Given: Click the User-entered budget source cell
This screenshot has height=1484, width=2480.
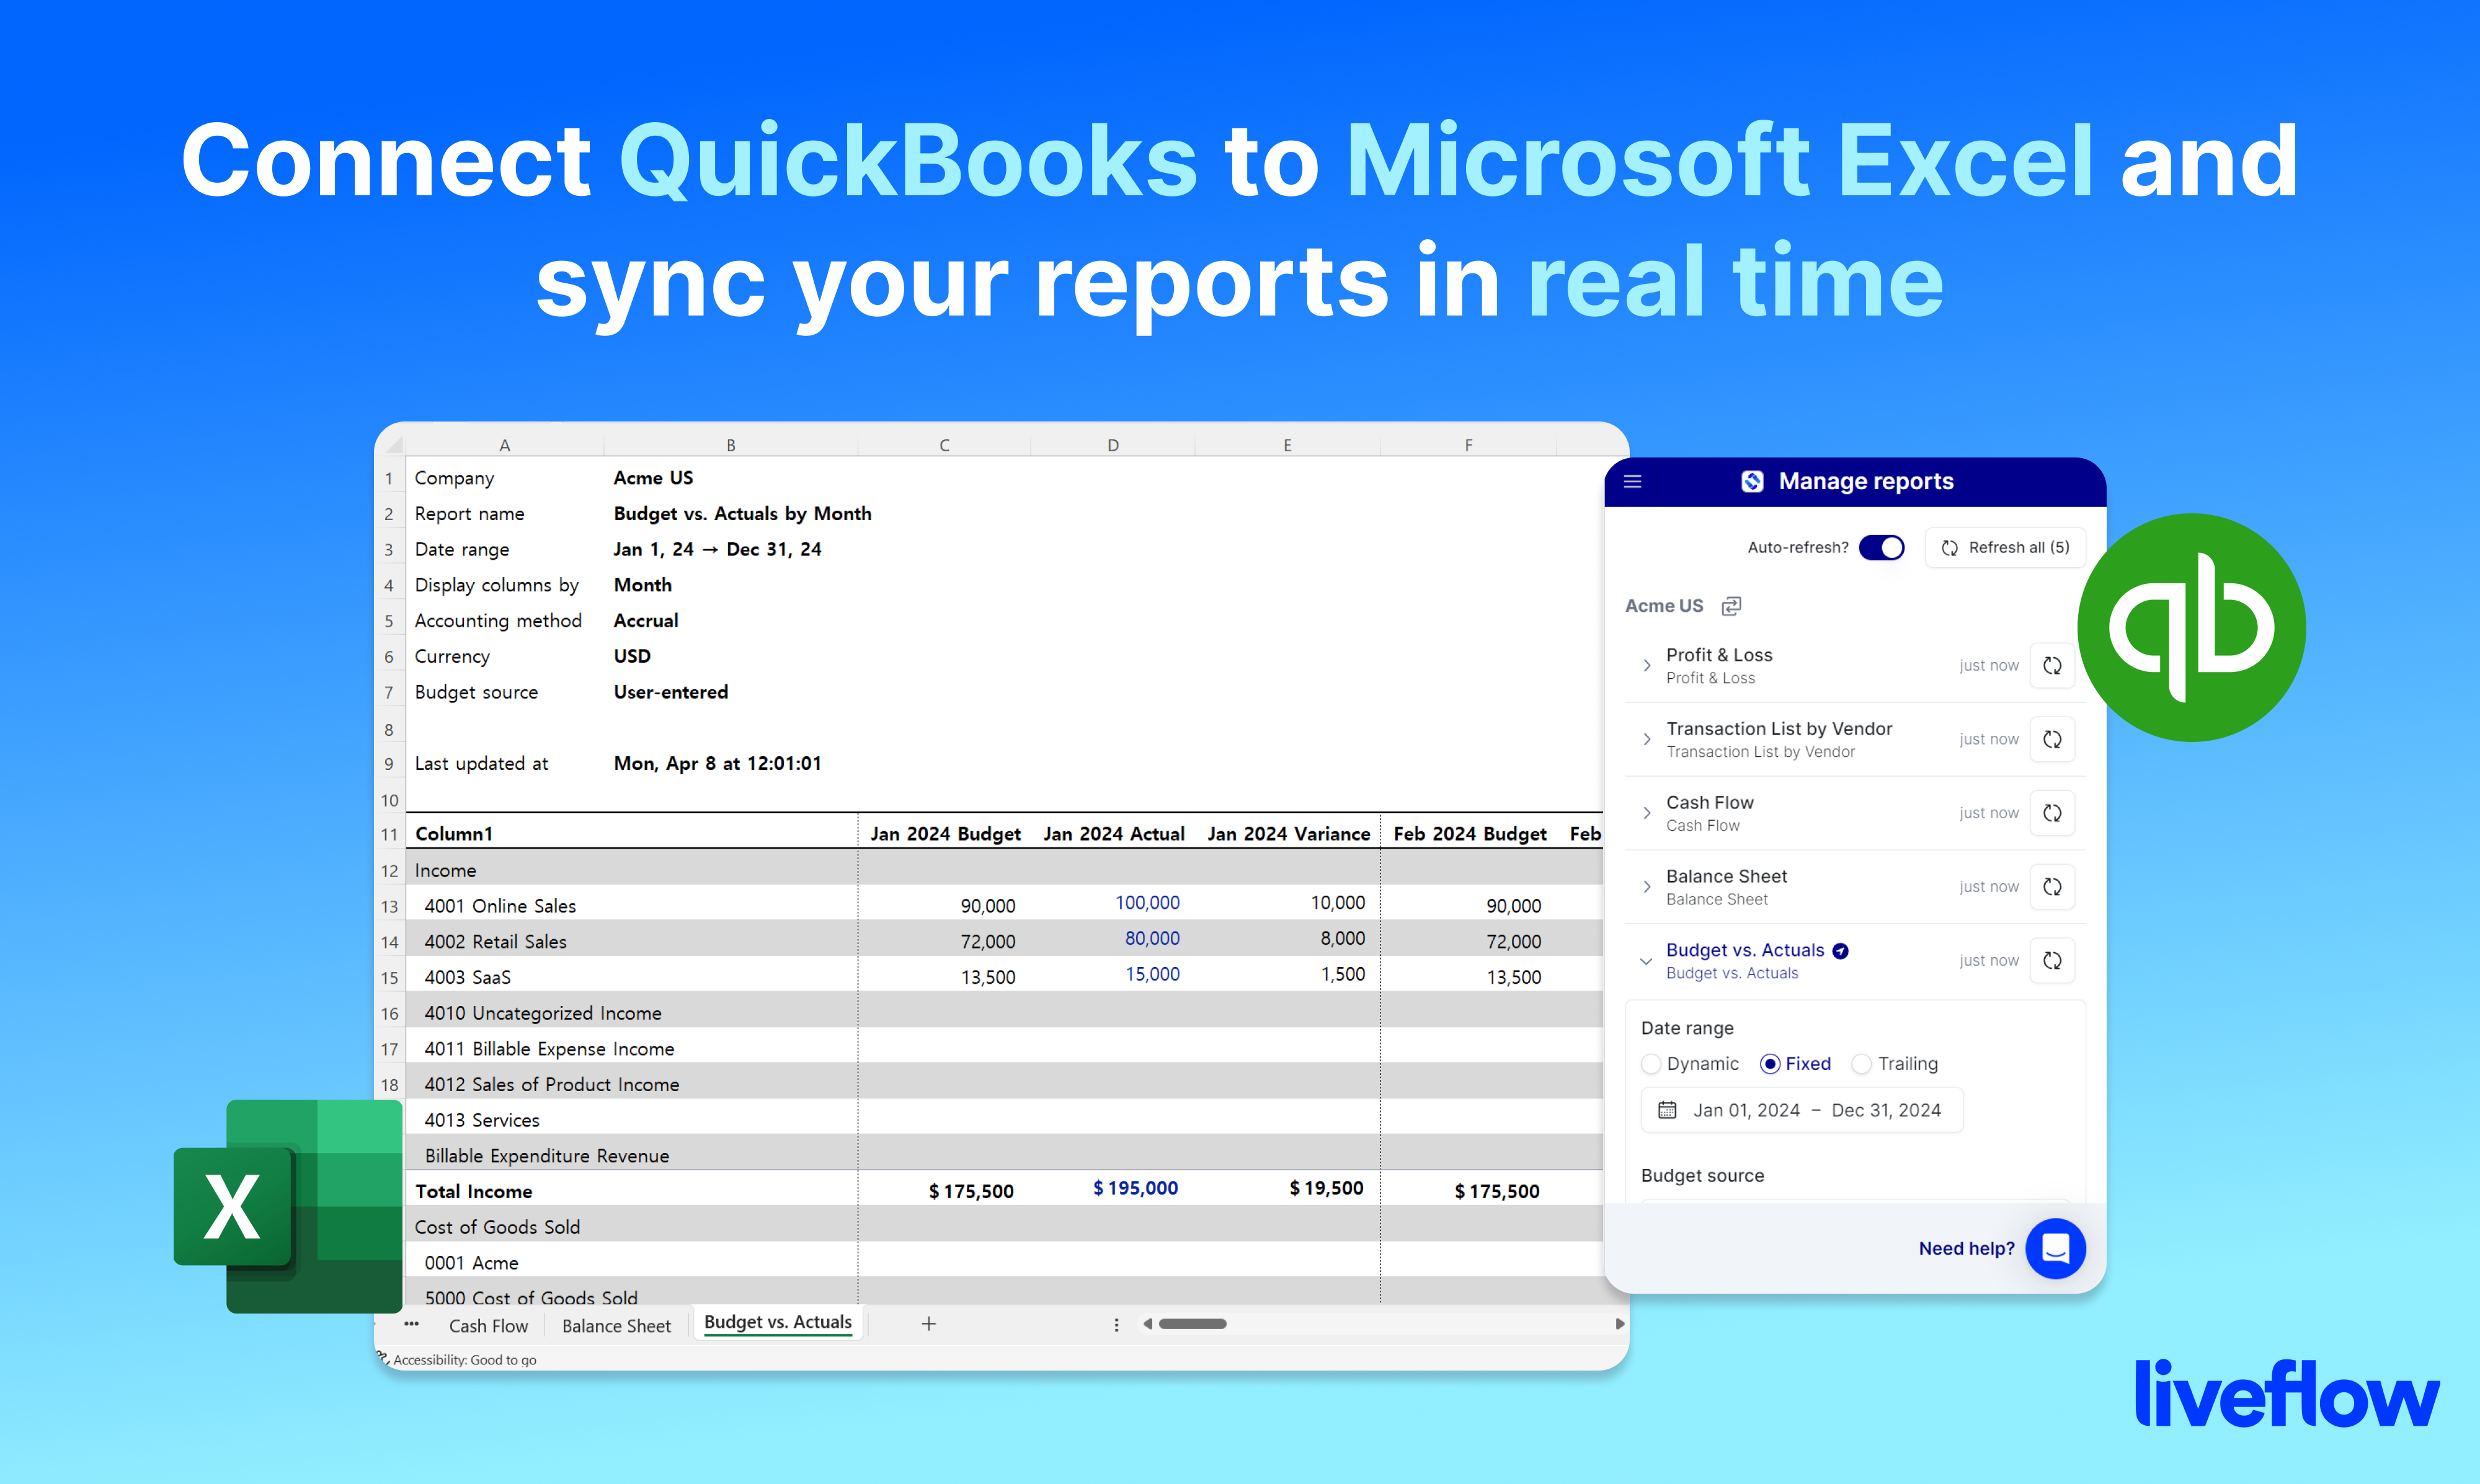Looking at the screenshot, I should point(670,692).
